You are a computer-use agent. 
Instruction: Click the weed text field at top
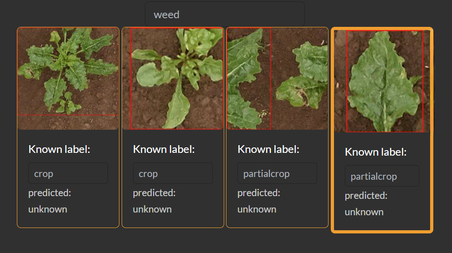225,15
